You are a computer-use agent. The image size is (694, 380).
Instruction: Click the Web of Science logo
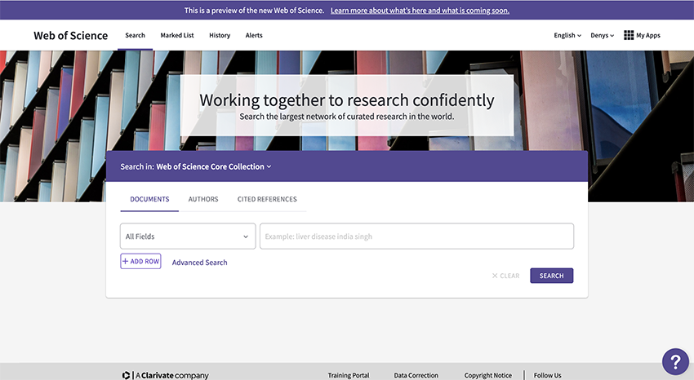click(x=71, y=35)
